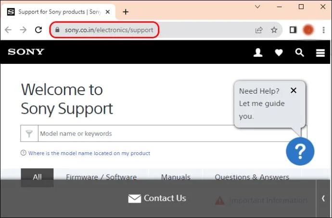Switch to the Manuals tab
The image size is (332, 218).
176,177
